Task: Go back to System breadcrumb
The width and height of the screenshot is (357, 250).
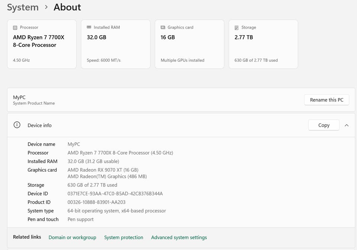Action: (x=23, y=7)
